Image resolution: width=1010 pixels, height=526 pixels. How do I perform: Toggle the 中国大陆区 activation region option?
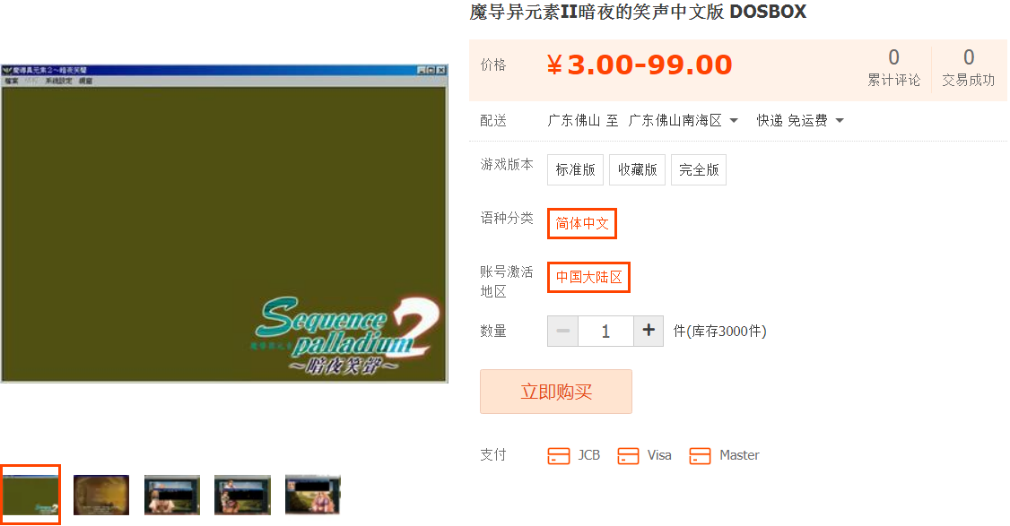(588, 278)
